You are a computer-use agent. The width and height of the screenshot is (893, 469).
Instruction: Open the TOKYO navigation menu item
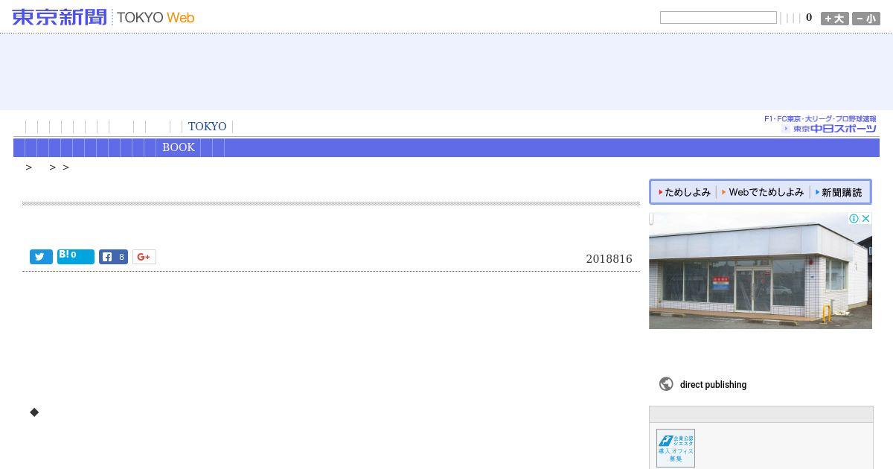[x=207, y=127]
